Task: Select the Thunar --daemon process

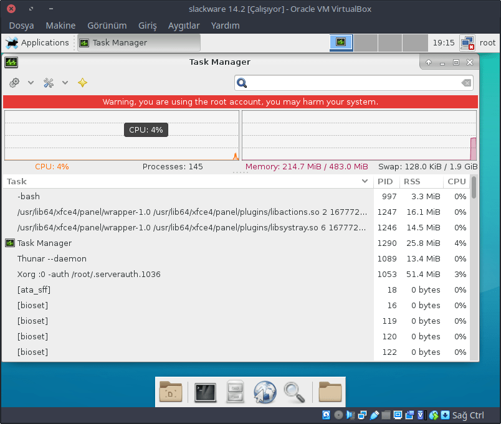Action: [x=236, y=258]
